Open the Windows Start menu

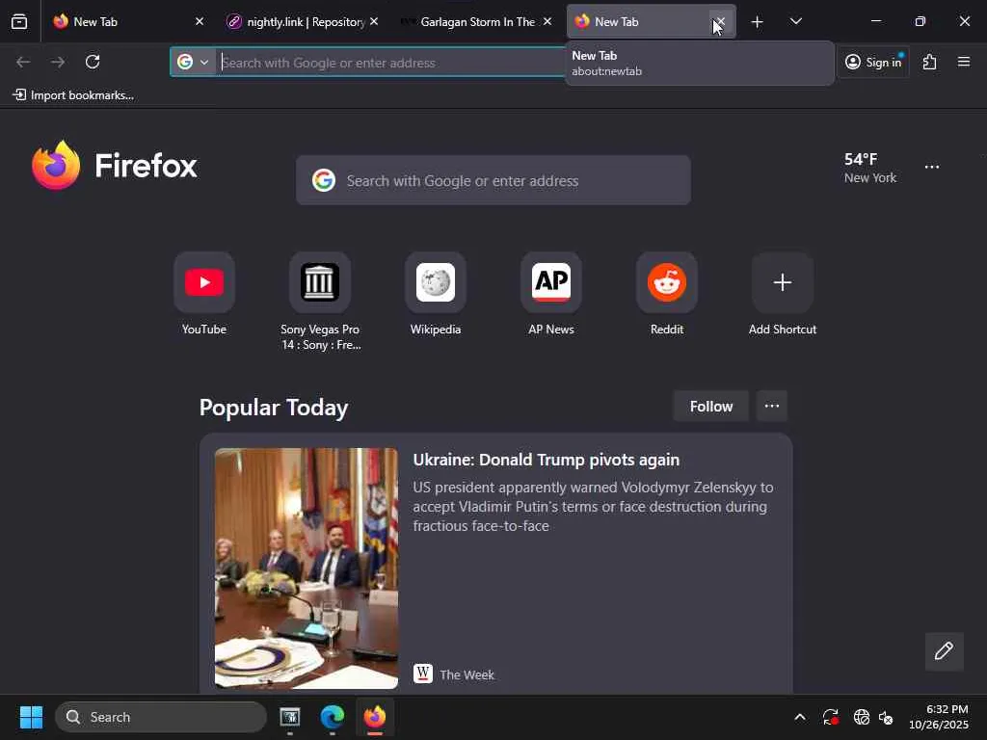tap(31, 717)
